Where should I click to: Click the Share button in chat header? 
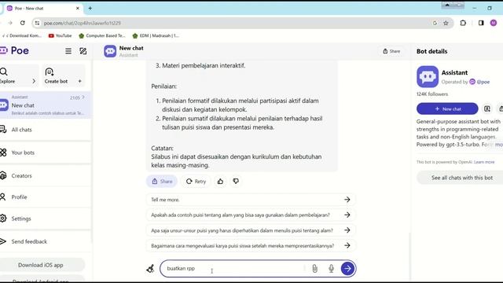pyautogui.click(x=391, y=51)
